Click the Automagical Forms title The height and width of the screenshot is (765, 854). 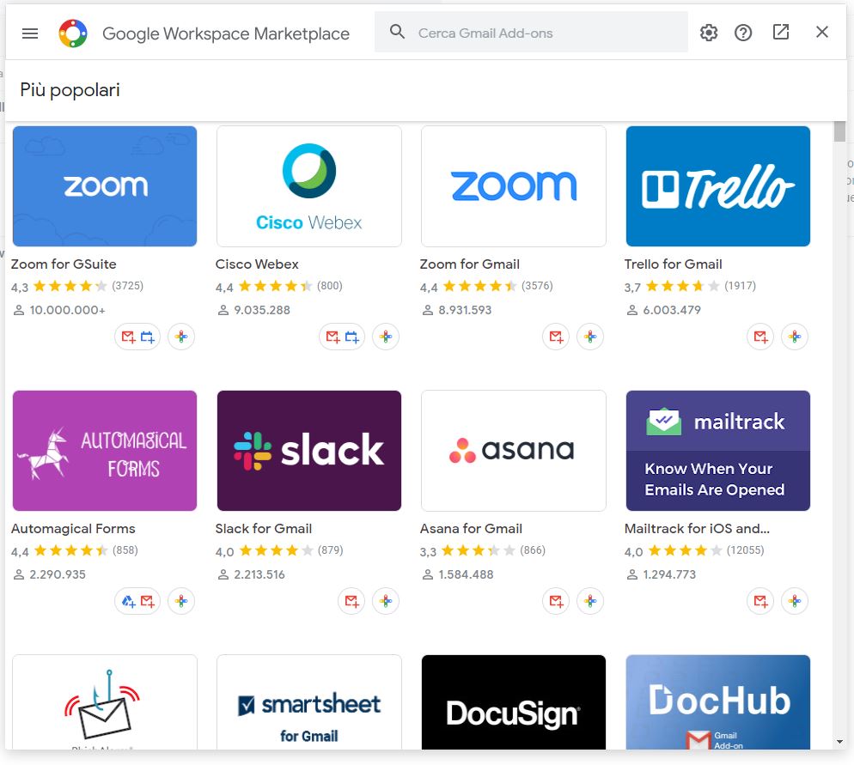coord(73,529)
